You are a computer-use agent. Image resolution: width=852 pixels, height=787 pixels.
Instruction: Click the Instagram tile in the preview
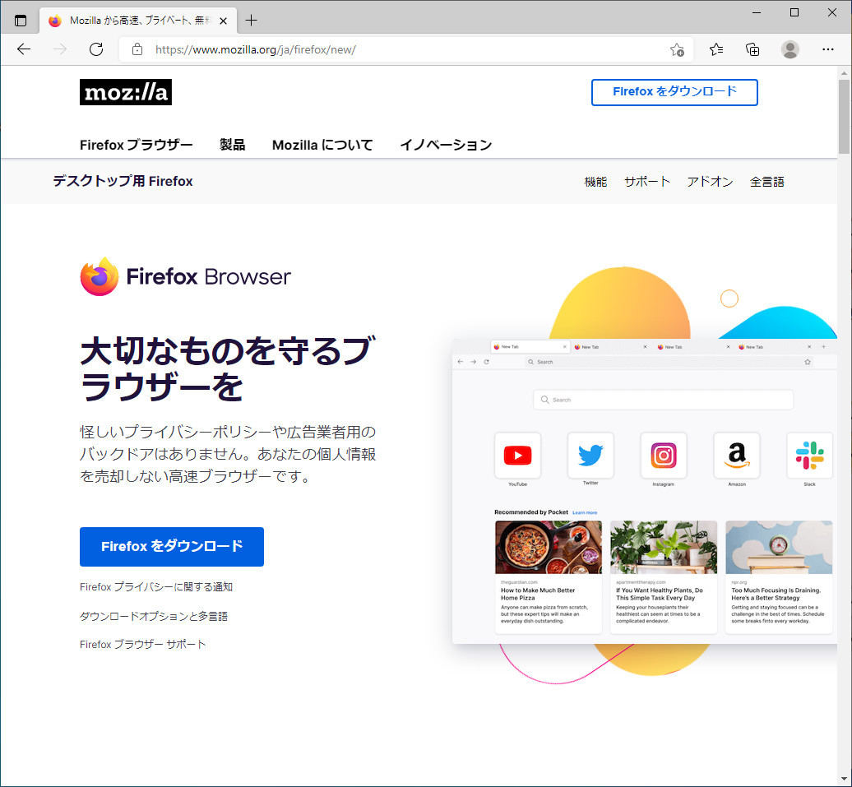pos(664,455)
